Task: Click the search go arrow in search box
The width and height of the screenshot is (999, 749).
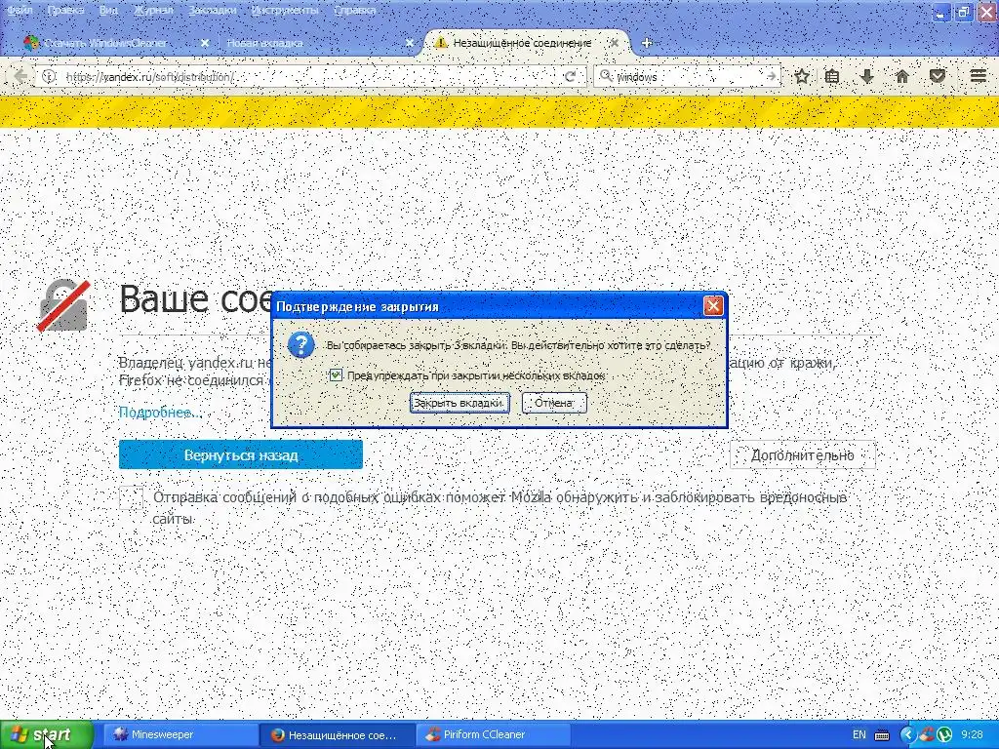Action: tap(771, 76)
